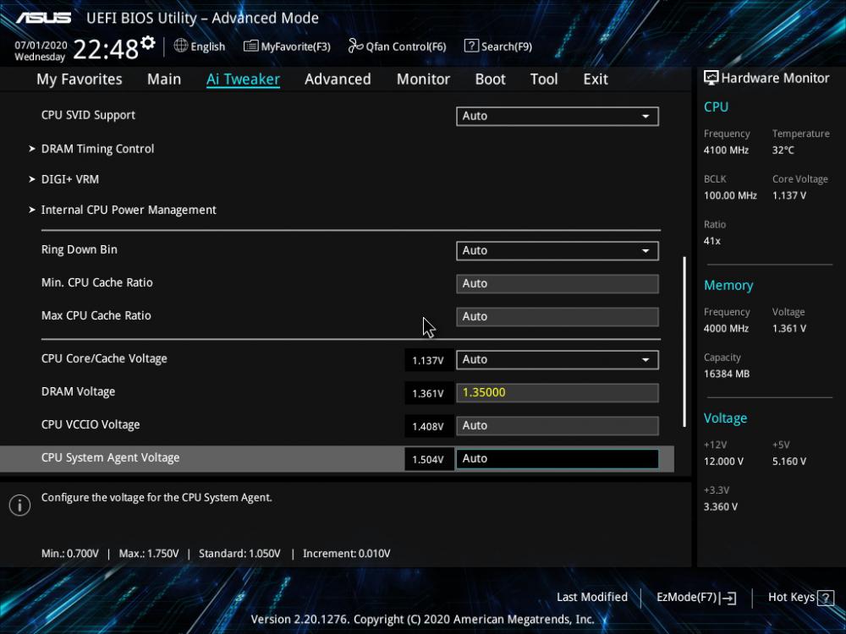Click the 4000 MHz memory frequency value
The image size is (846, 634).
(x=726, y=328)
